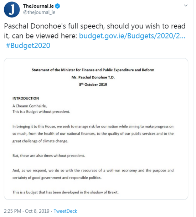Open the #Budget2020 hashtag
Viewport: 196px width, 217px height.
click(x=28, y=46)
